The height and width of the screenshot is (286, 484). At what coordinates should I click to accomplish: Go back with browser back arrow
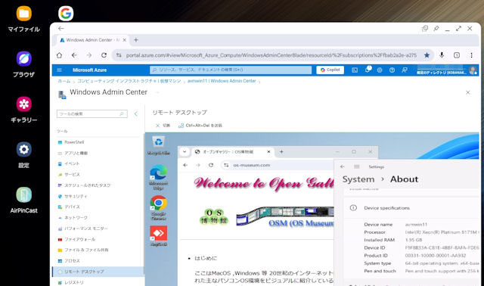74,55
